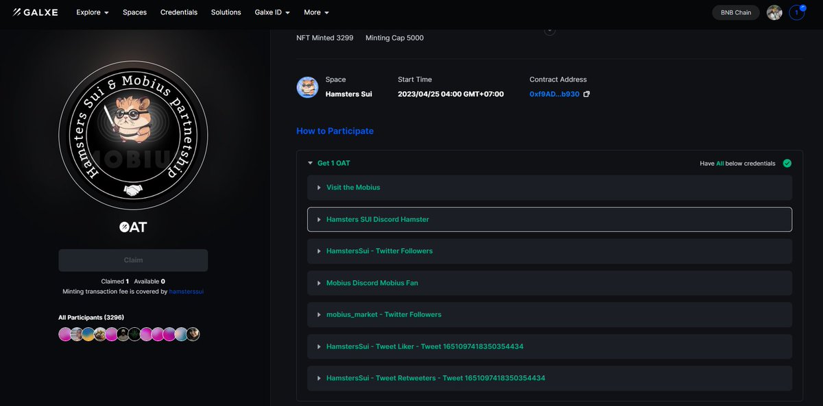Expand HamstersSui - Tweet Liker credential
The height and width of the screenshot is (406, 823).
tap(549, 346)
